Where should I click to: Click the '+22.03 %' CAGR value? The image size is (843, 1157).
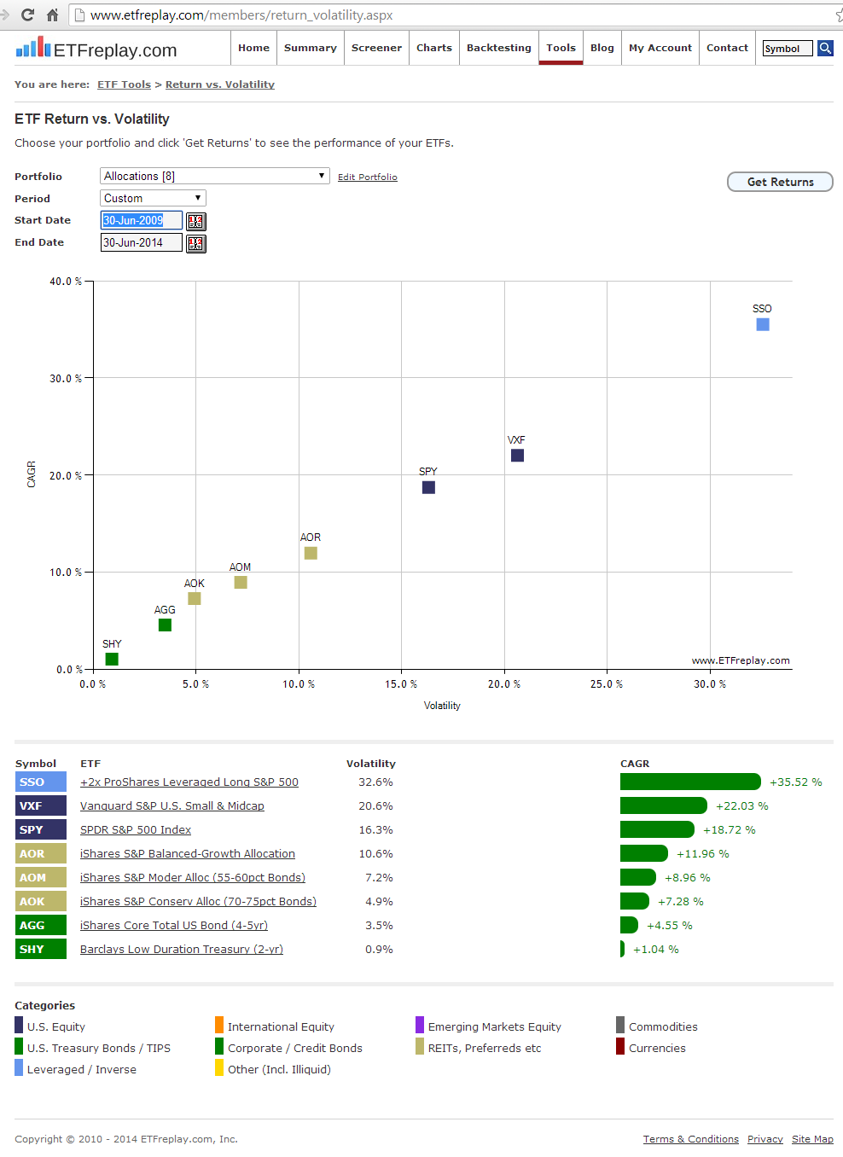(x=742, y=805)
